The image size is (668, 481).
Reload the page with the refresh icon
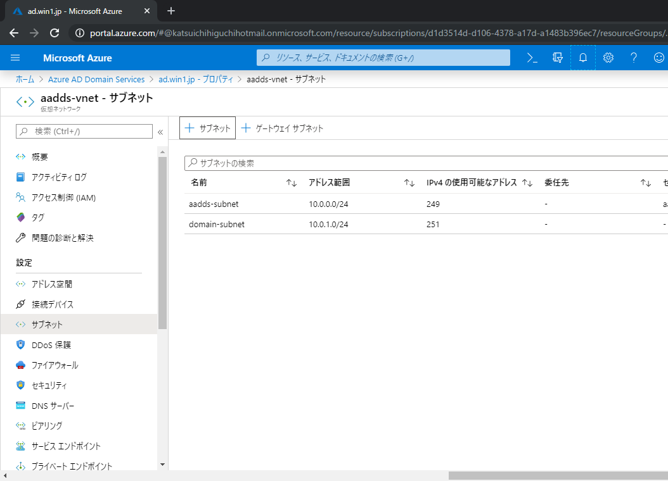tap(55, 33)
